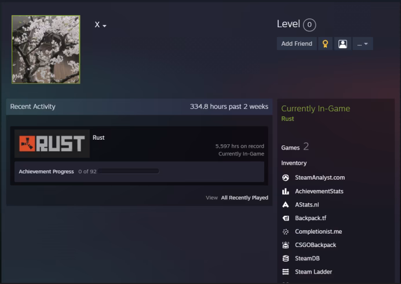Click the Steam Ladder icon
This screenshot has width=401, height=284.
point(286,272)
